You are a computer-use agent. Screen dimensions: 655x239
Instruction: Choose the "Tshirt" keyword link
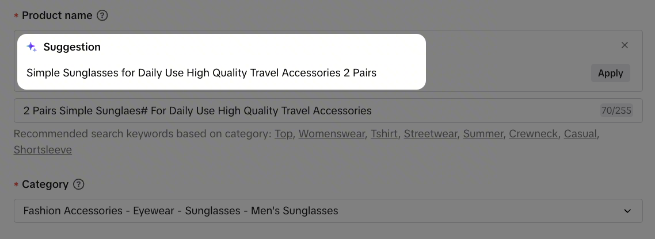(x=384, y=134)
